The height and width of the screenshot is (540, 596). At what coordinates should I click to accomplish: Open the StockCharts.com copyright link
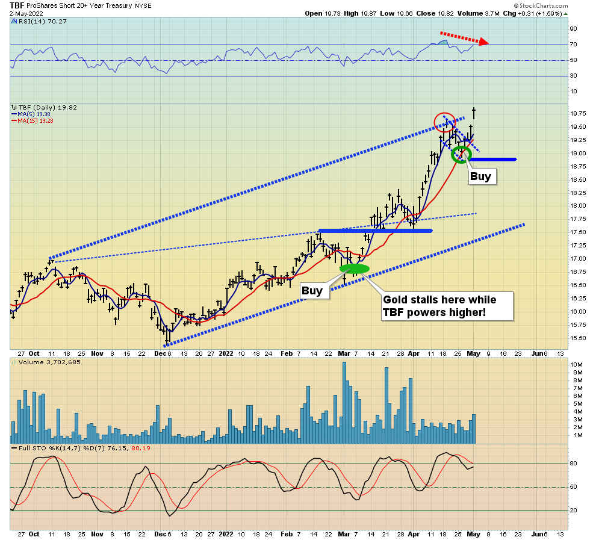pyautogui.click(x=541, y=5)
